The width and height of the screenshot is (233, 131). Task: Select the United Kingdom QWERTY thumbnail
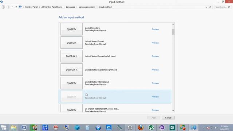click(71, 29)
